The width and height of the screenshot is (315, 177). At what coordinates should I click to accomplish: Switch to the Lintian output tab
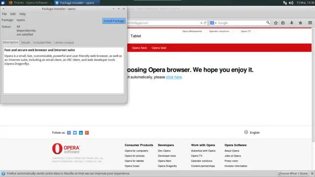click(x=64, y=43)
